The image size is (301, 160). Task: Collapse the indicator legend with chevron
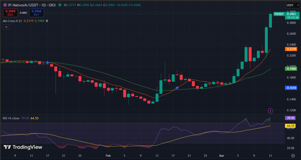[6, 27]
